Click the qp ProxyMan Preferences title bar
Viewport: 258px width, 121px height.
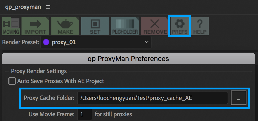[128, 58]
